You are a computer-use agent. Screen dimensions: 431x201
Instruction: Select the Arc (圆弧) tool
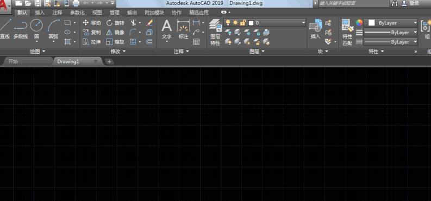tap(53, 29)
